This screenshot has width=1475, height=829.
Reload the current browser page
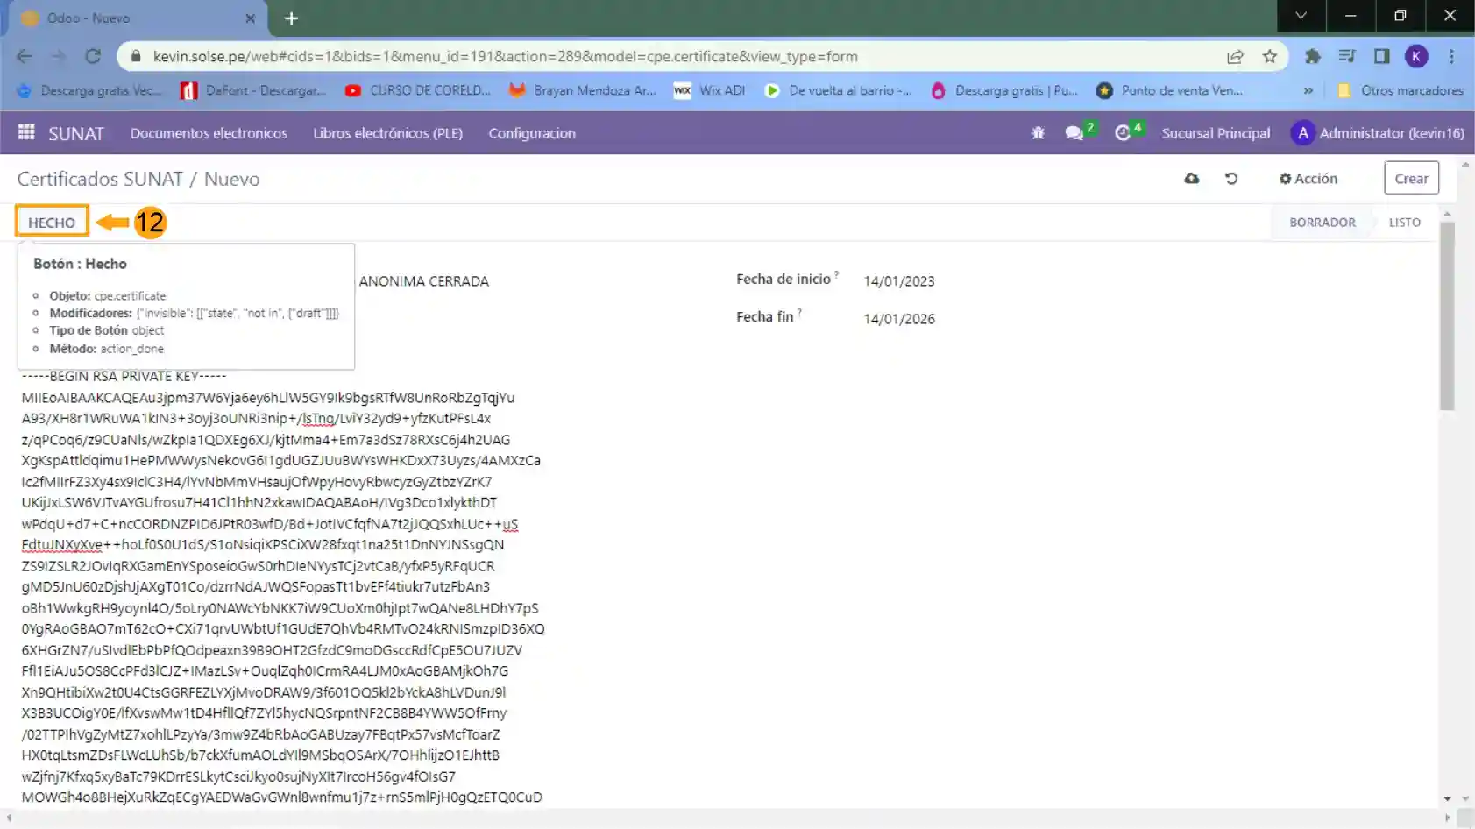[x=93, y=56]
